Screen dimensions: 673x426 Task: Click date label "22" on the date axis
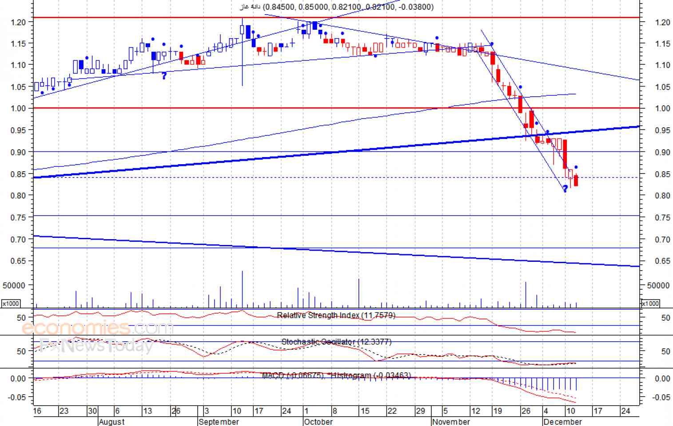click(392, 411)
